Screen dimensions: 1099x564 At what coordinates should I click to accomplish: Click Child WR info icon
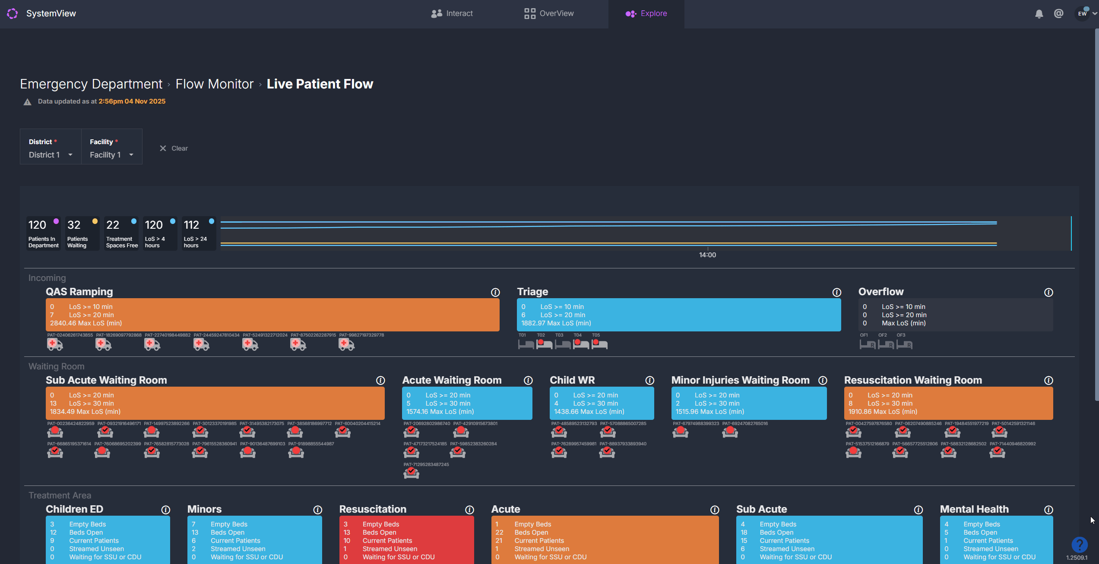649,381
